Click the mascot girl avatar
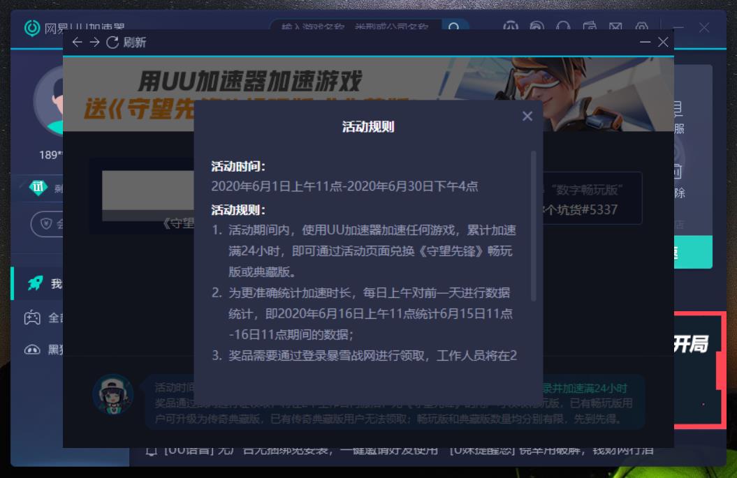 click(113, 394)
